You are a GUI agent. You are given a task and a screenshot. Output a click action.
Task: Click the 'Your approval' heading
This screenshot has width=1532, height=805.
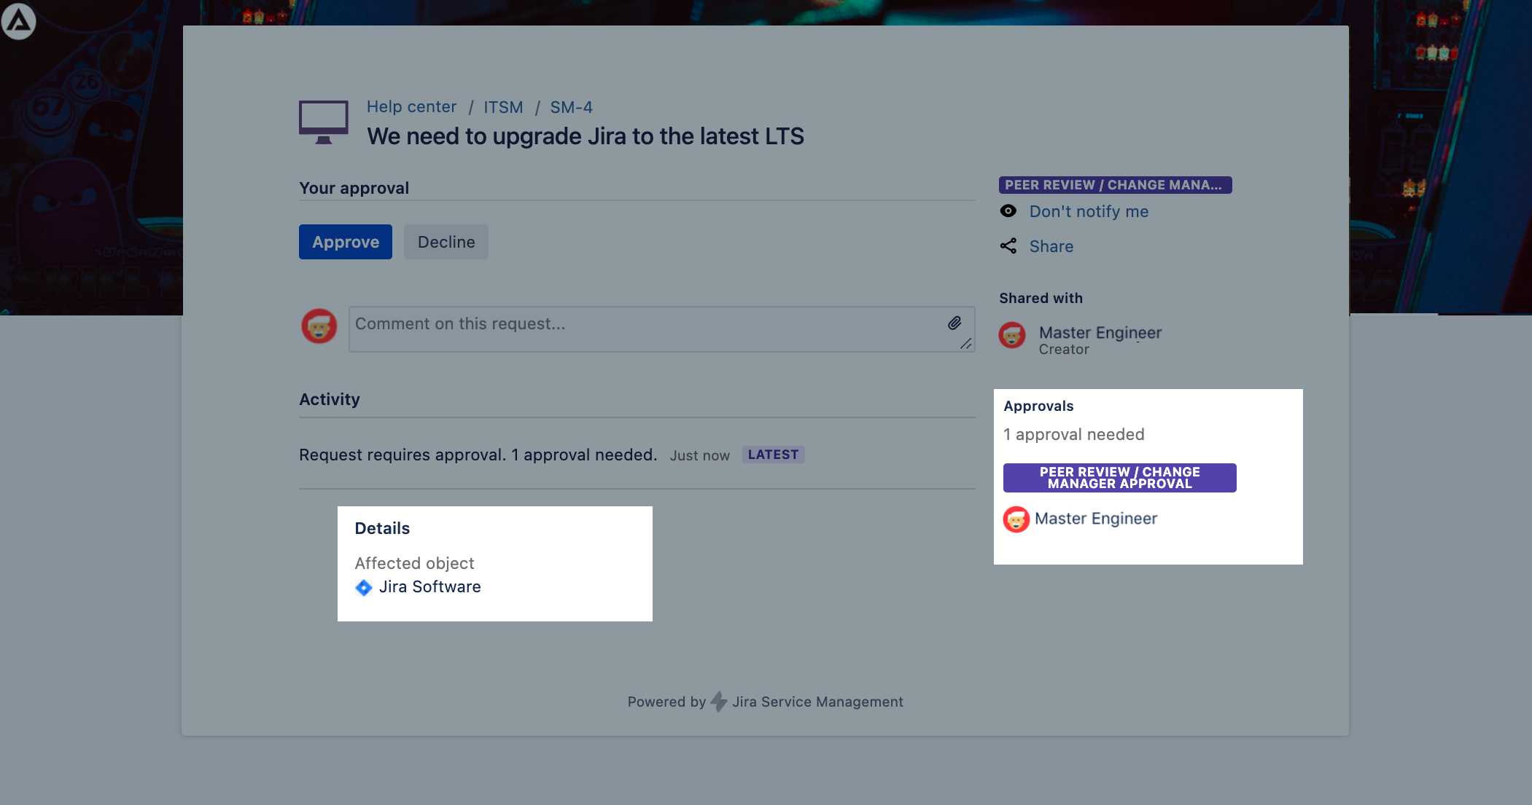point(354,188)
